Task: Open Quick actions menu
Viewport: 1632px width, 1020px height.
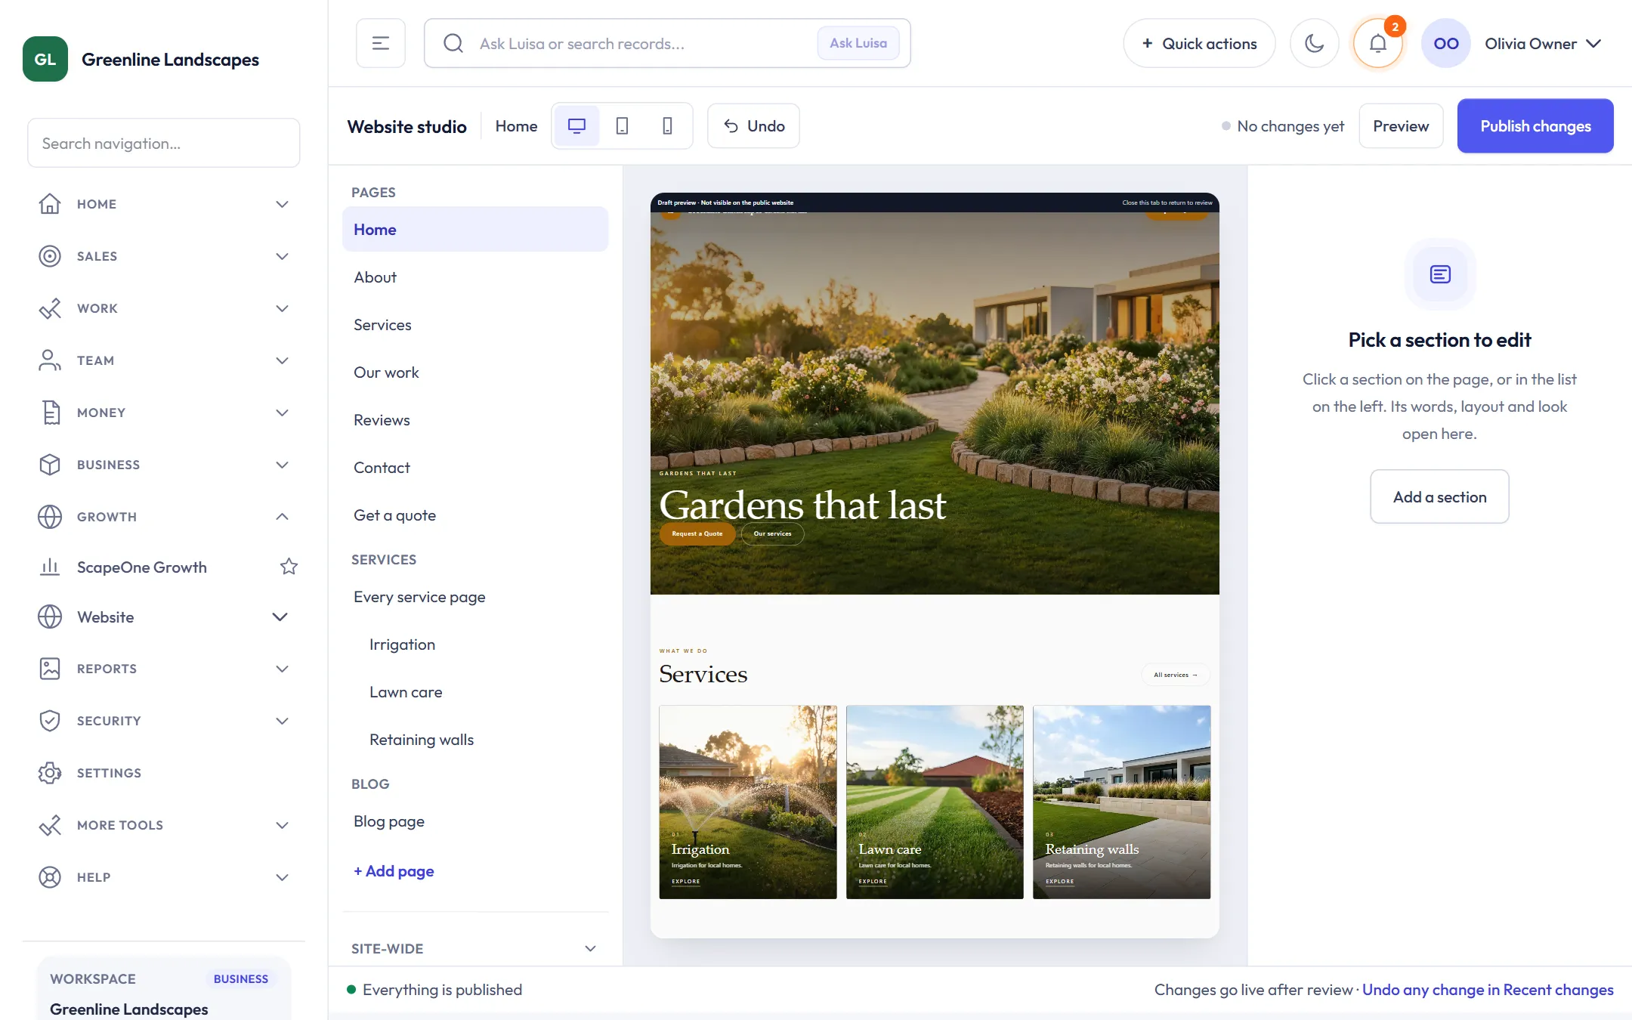Action: pyautogui.click(x=1199, y=43)
